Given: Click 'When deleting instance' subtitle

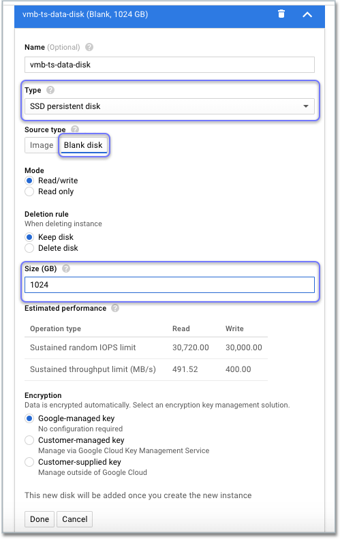Looking at the screenshot, I should (x=63, y=224).
